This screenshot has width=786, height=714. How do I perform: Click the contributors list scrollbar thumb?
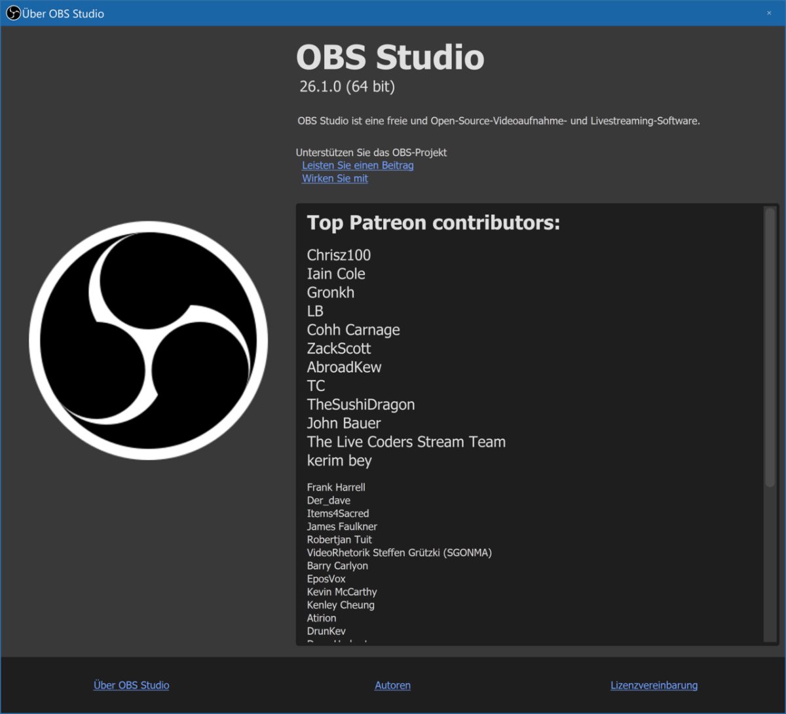click(770, 347)
